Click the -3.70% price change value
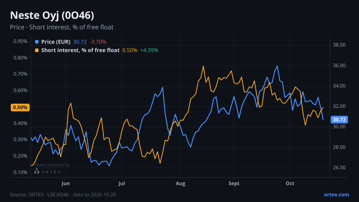 pyautogui.click(x=98, y=42)
